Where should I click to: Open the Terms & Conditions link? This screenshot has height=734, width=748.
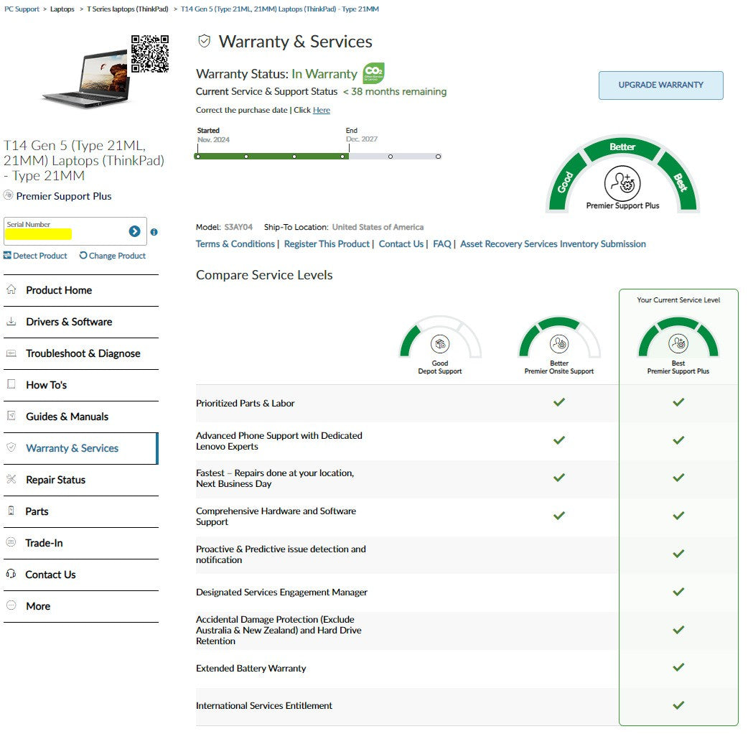point(235,244)
